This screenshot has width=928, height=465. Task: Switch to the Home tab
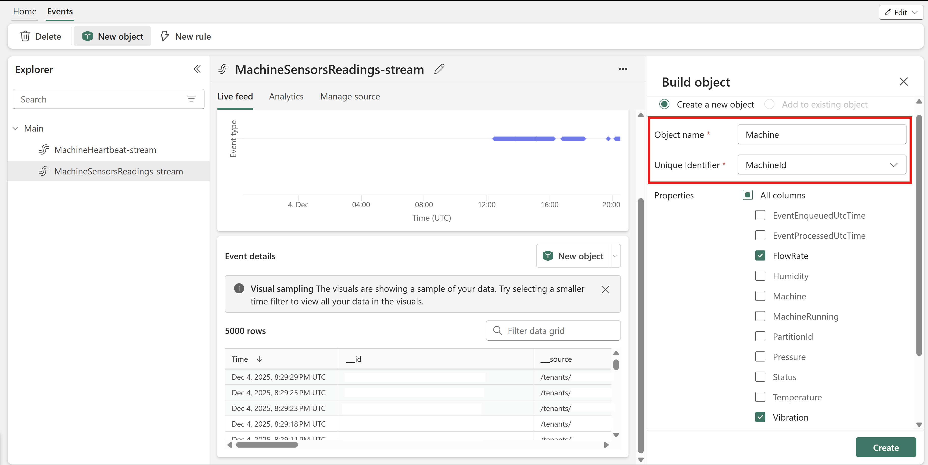pyautogui.click(x=25, y=12)
